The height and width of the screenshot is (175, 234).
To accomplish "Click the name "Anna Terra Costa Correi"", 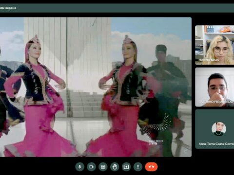I will (216, 144).
